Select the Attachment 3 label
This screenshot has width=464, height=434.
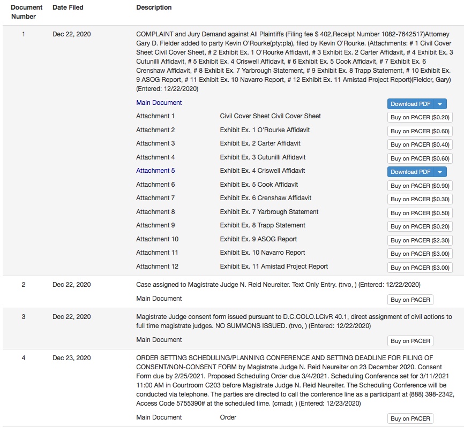[155, 143]
